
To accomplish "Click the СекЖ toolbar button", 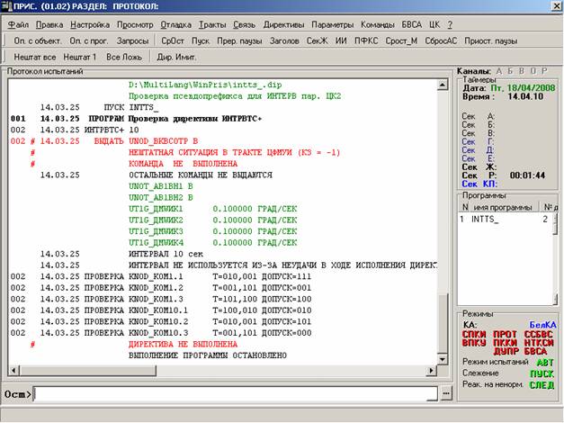I will pyautogui.click(x=318, y=41).
